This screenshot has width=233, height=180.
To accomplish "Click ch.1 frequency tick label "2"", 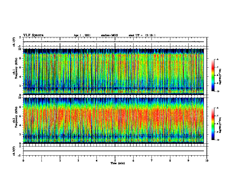I will 20,86.
